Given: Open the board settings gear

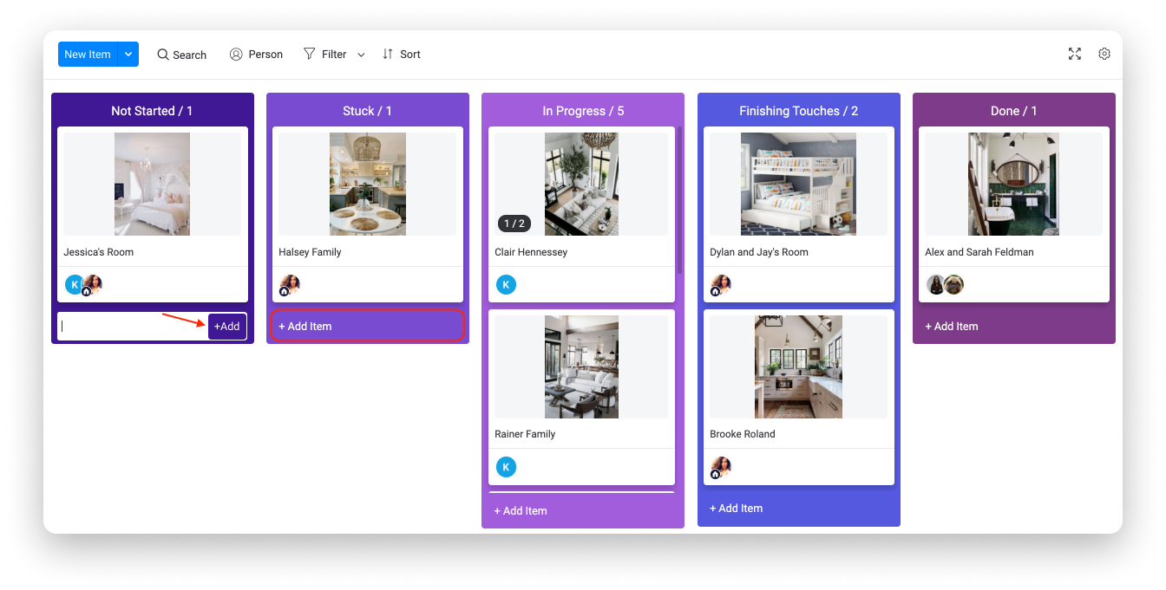Looking at the screenshot, I should [x=1104, y=54].
